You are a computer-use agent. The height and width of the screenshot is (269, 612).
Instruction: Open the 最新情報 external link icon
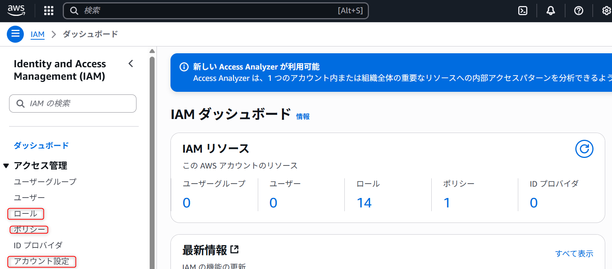(235, 249)
